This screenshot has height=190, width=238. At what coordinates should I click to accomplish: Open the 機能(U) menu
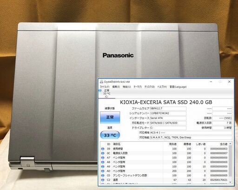click(x=127, y=87)
